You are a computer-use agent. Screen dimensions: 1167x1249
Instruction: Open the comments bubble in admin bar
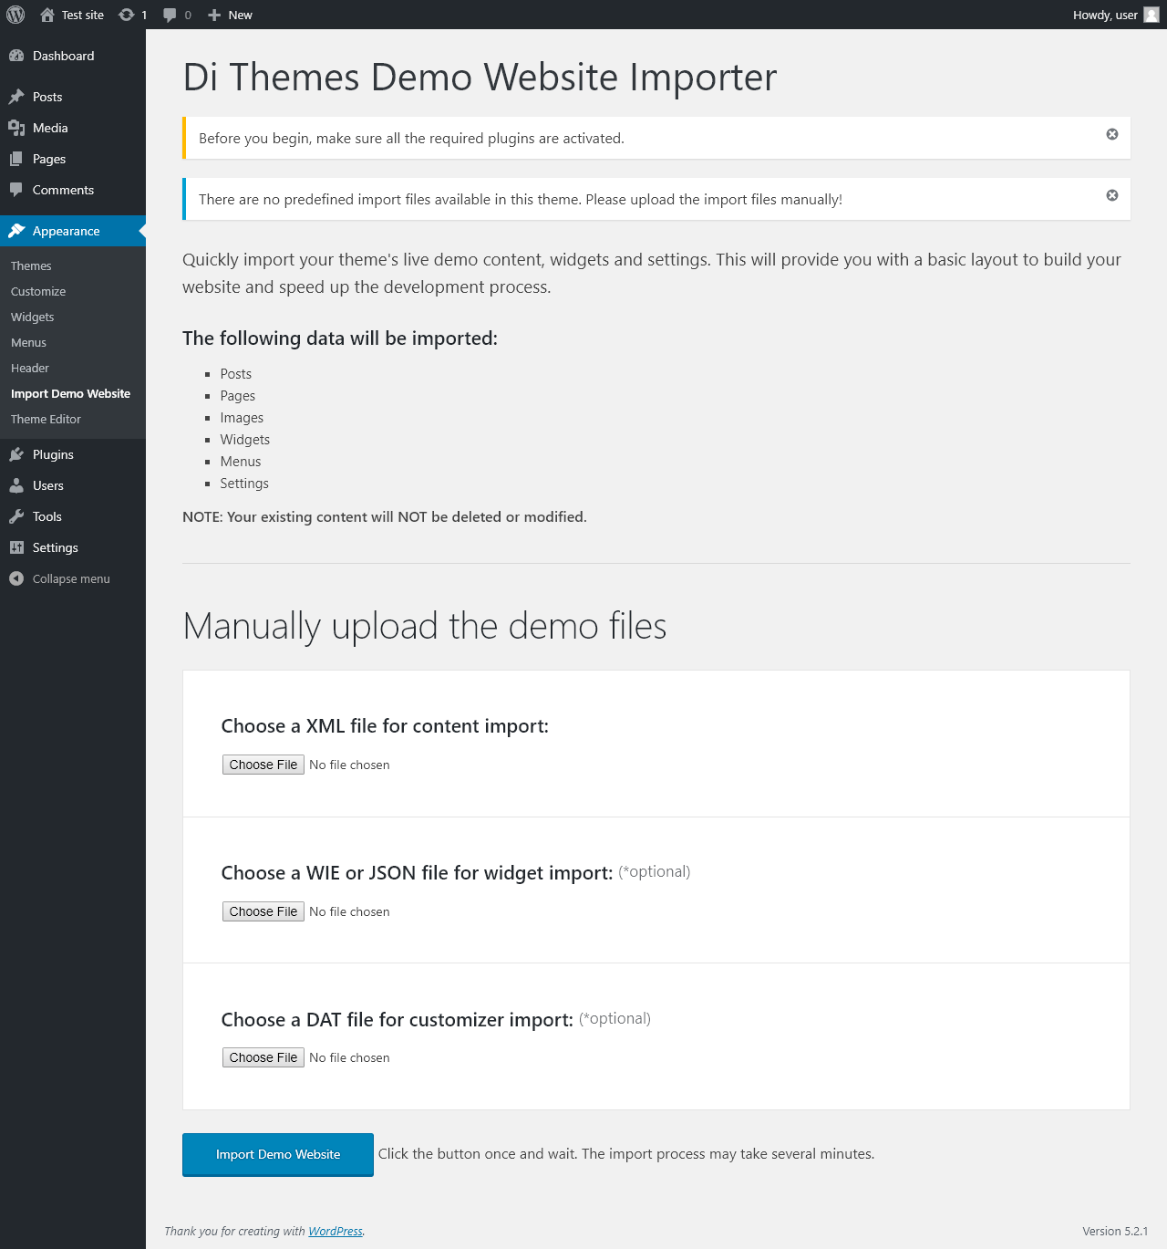click(170, 15)
